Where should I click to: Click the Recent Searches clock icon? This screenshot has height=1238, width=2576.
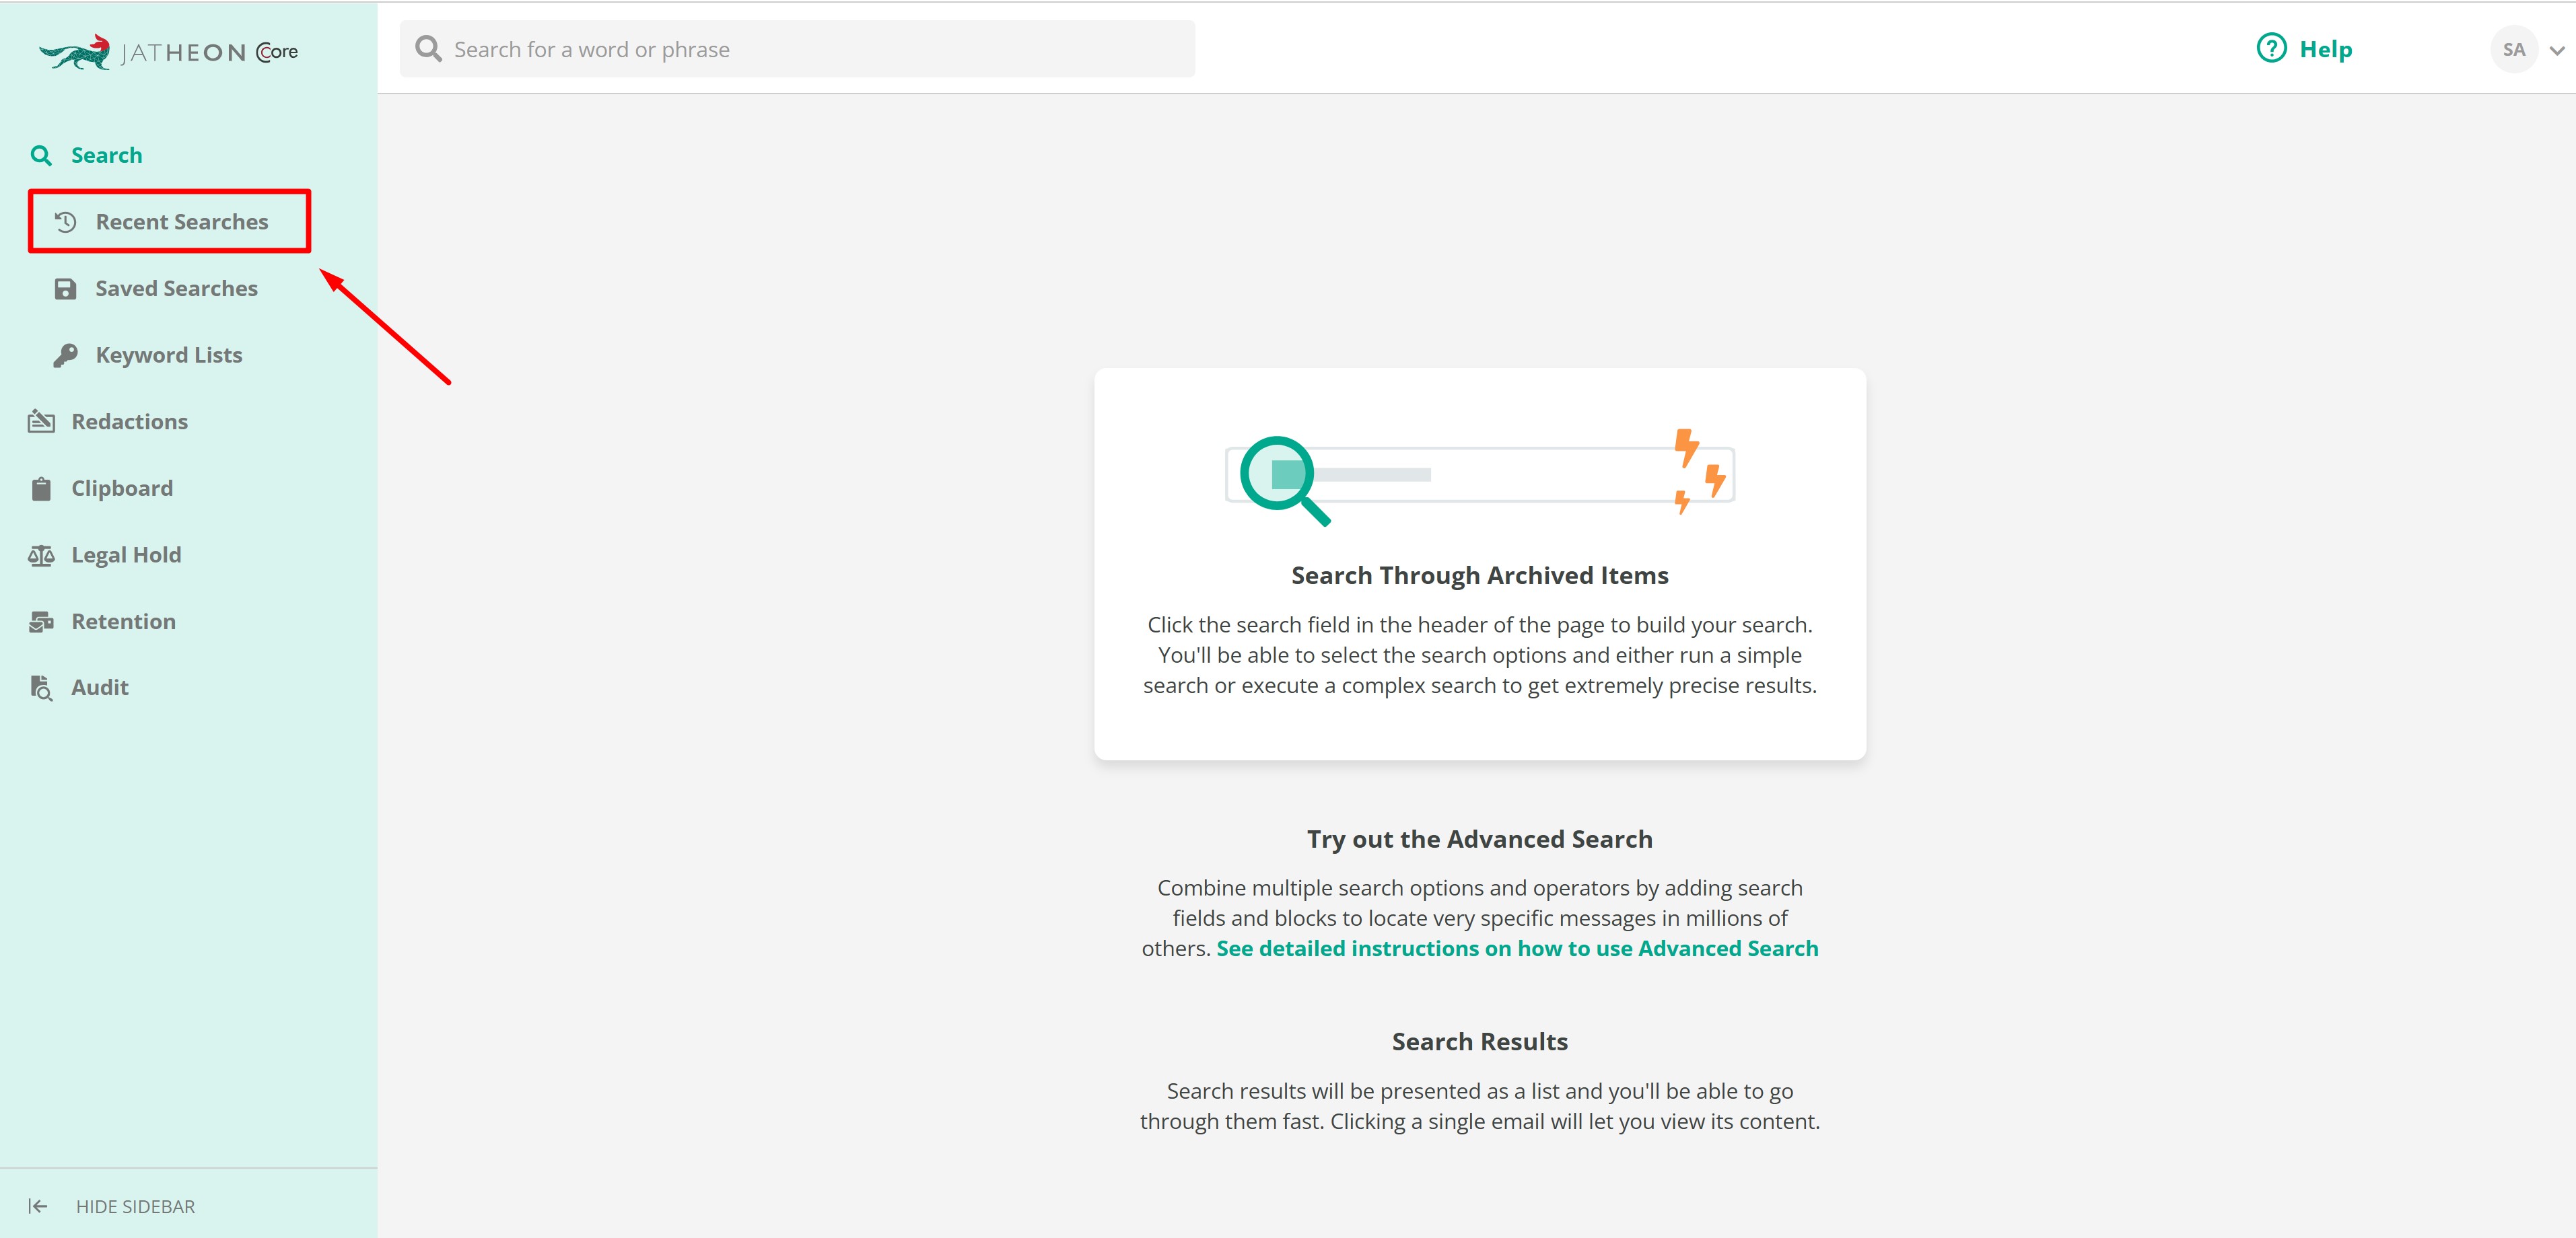pos(65,222)
